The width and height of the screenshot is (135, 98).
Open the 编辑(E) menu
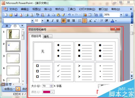pos(25,9)
